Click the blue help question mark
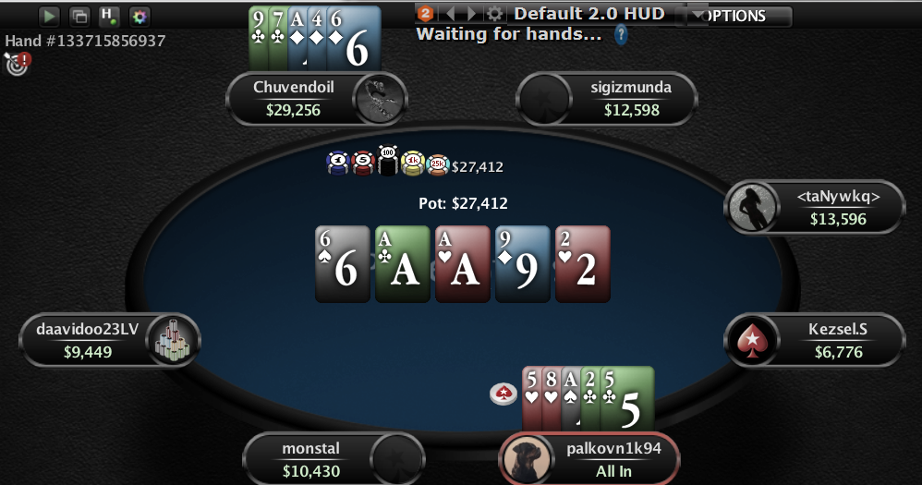The width and height of the screenshot is (922, 485). pos(621,35)
